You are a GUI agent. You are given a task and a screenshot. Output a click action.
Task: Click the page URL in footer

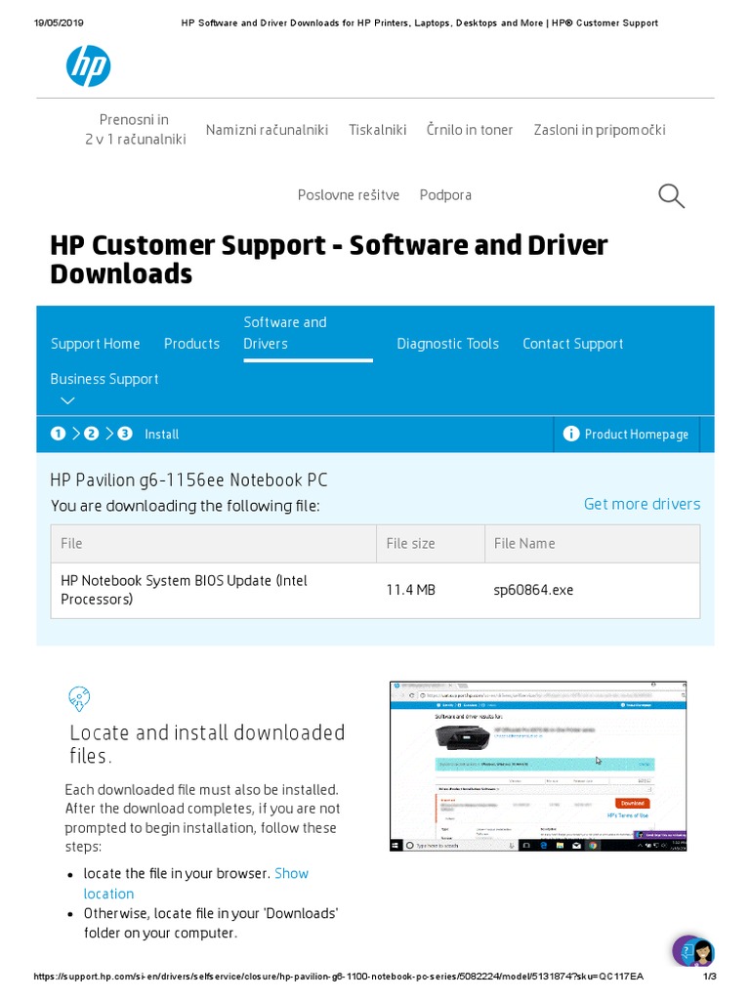coord(338,977)
